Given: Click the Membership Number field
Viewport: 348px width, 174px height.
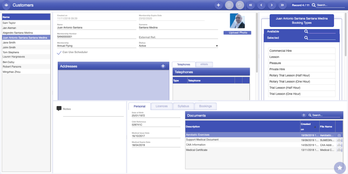Looking at the screenshot, I should click(97, 37).
